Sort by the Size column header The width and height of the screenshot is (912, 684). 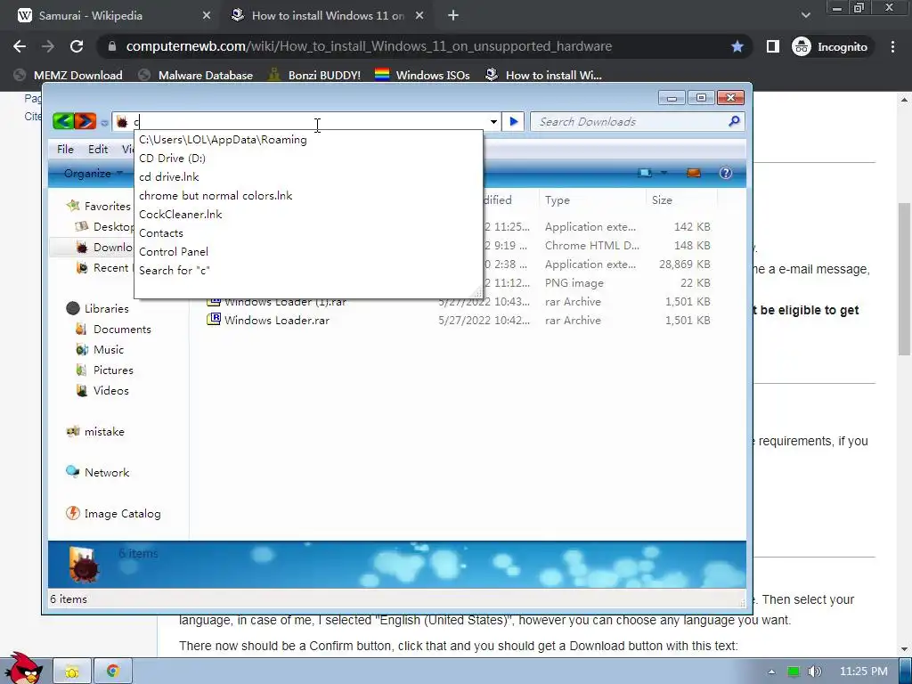pos(681,200)
